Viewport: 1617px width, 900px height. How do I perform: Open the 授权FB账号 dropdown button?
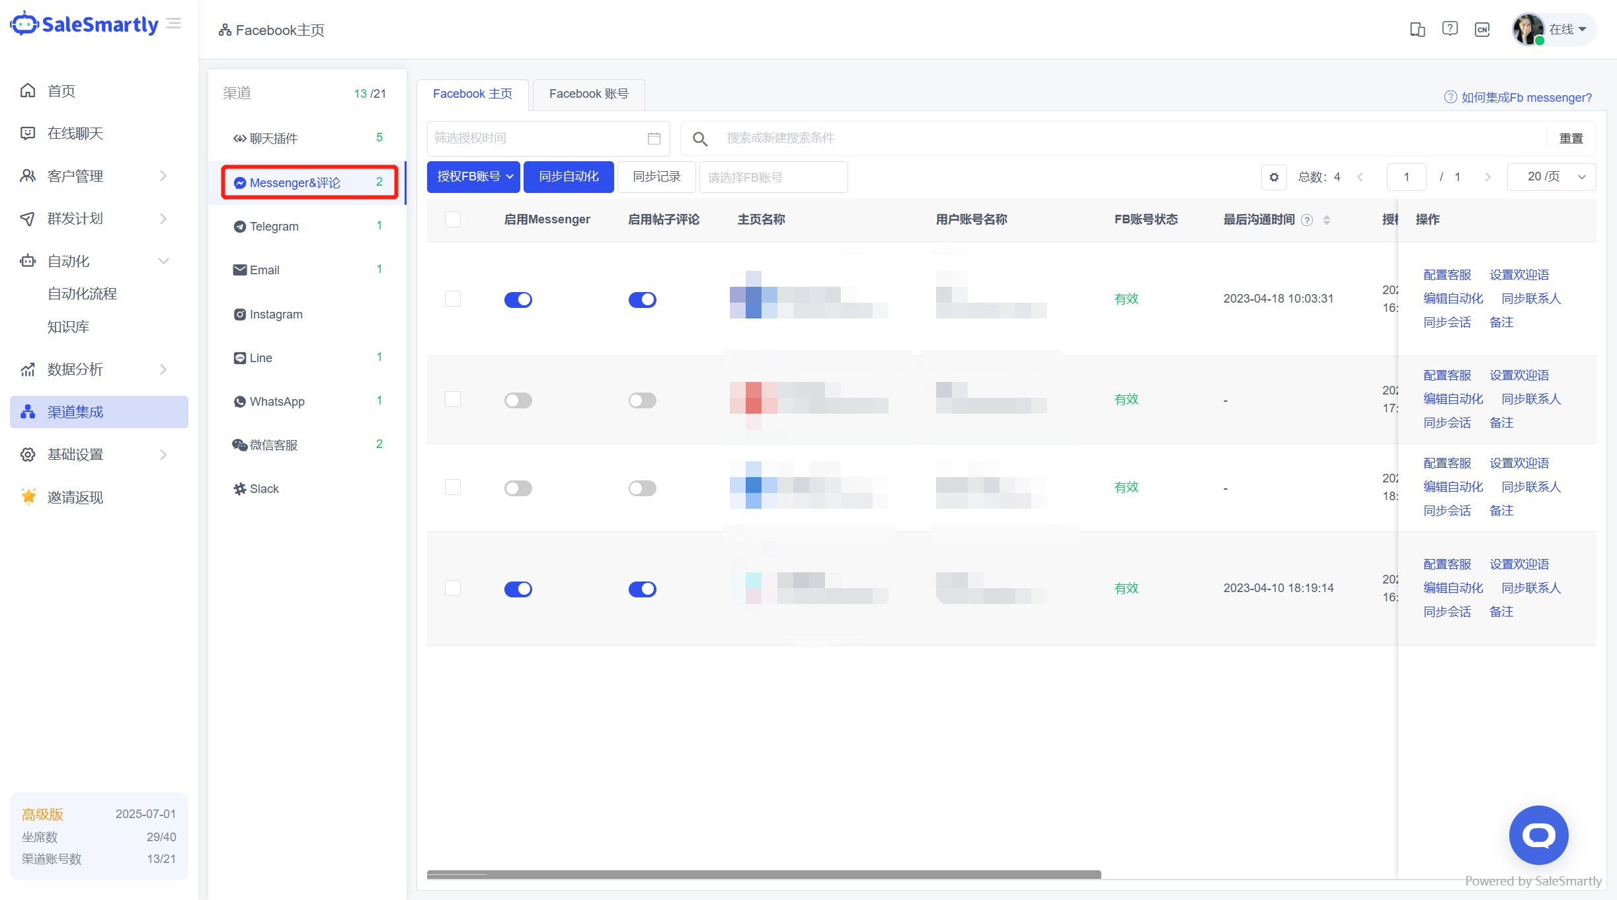(x=474, y=177)
